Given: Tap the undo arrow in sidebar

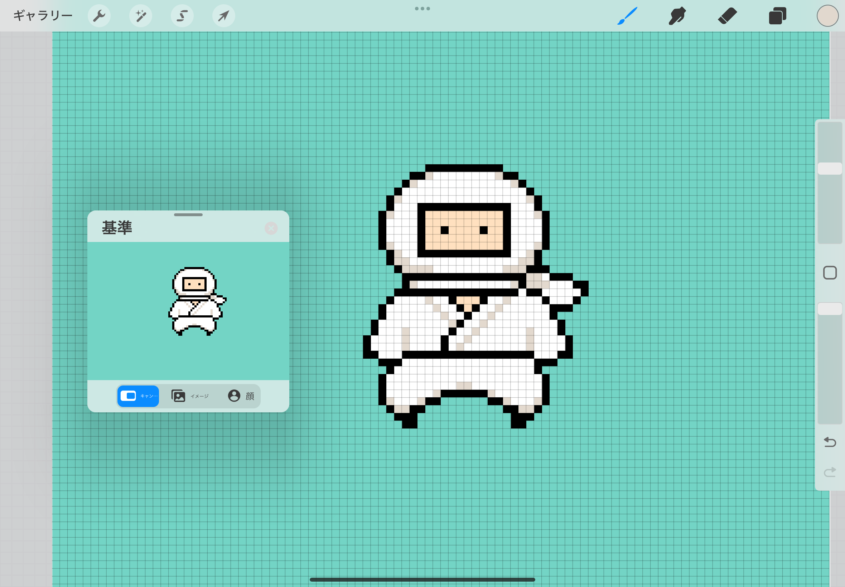Looking at the screenshot, I should tap(830, 442).
